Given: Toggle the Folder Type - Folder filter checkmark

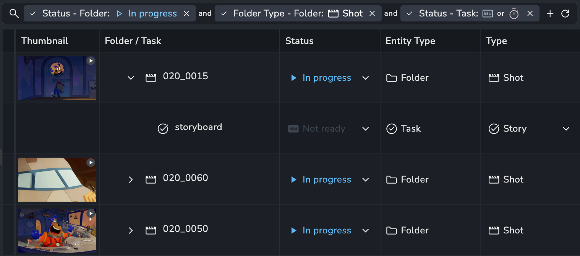Looking at the screenshot, I should coord(224,14).
